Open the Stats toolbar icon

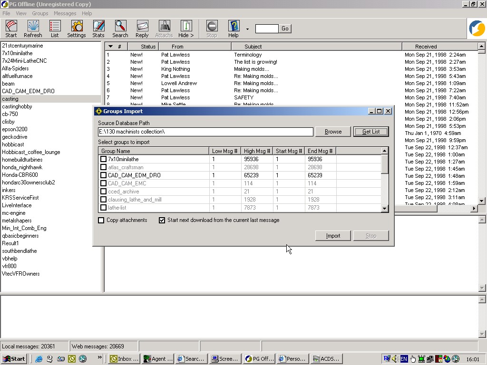[98, 29]
